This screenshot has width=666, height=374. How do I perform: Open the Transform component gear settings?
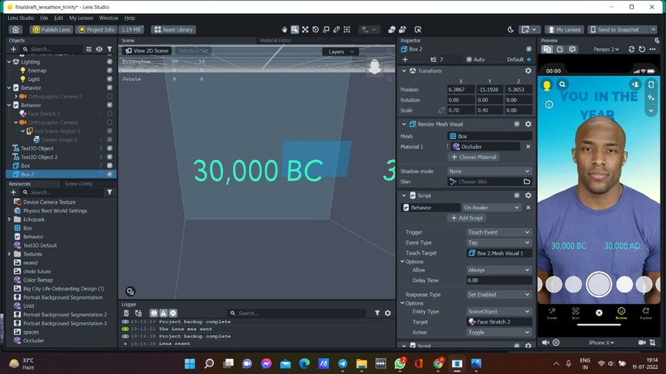[x=528, y=71]
